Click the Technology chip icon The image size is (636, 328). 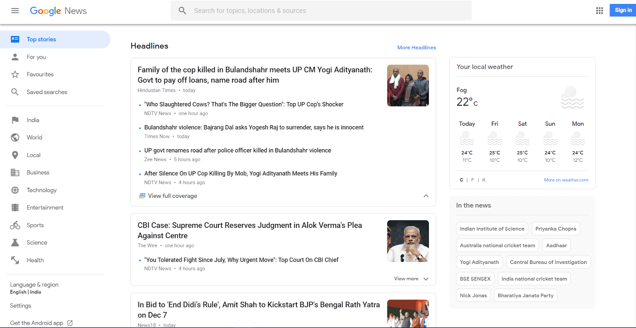coord(15,190)
